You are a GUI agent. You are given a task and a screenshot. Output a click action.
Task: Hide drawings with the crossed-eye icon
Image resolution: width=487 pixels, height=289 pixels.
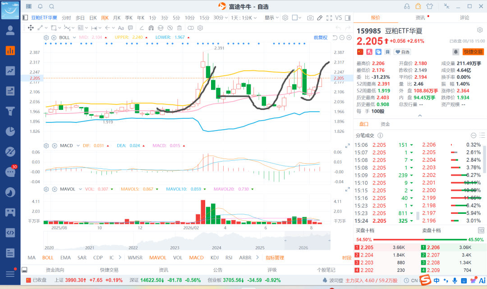point(170,28)
